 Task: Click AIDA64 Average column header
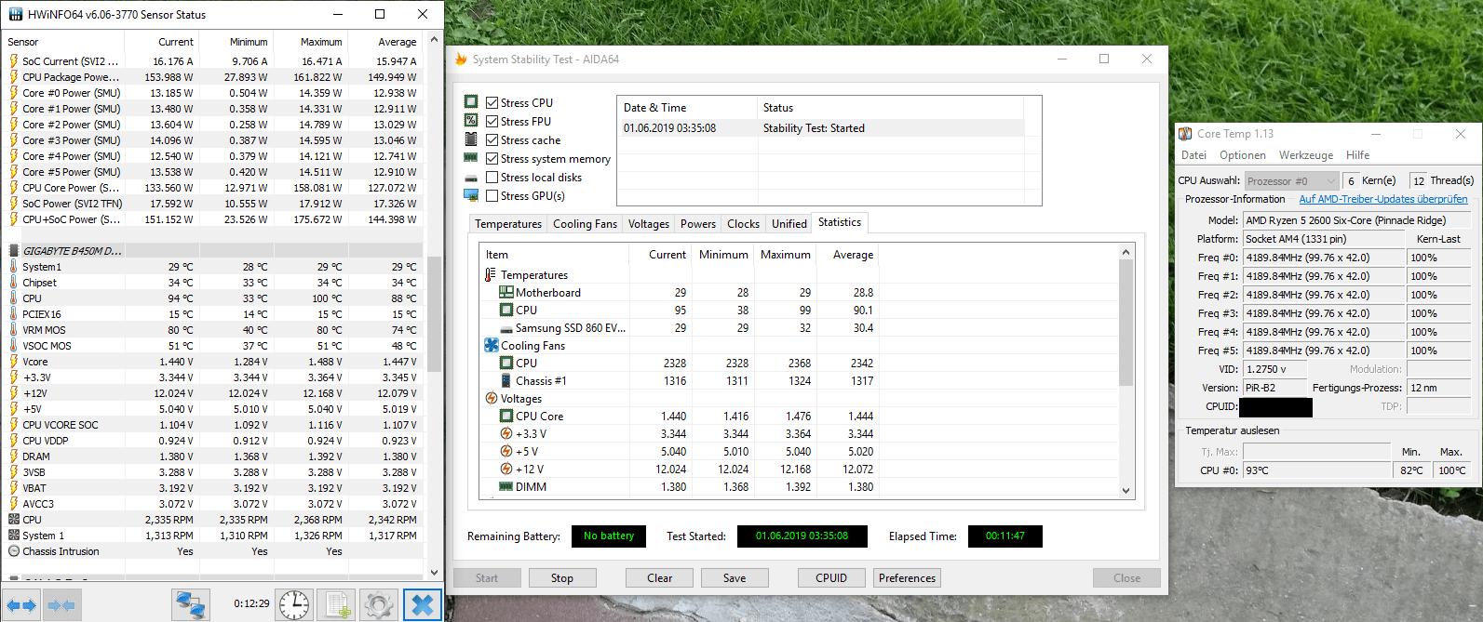point(847,255)
